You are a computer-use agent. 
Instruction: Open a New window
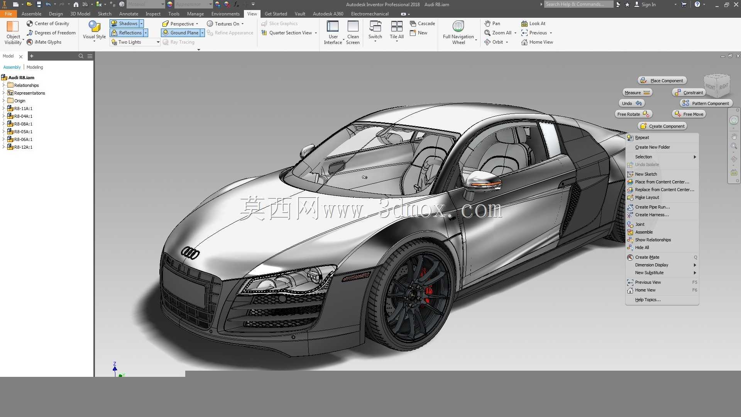coord(419,33)
